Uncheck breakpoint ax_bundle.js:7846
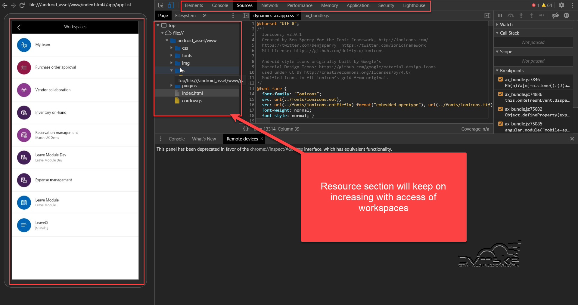The width and height of the screenshot is (578, 305). pyautogui.click(x=500, y=79)
